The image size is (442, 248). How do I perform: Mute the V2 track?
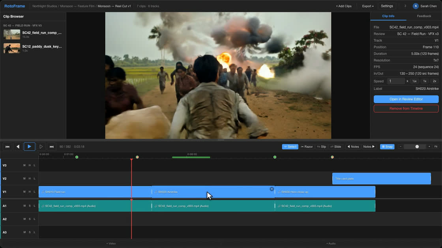coord(24,179)
